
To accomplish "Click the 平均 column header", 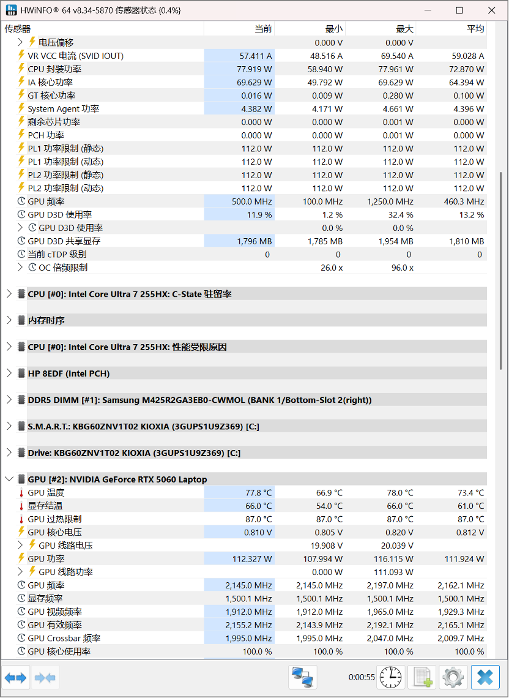I will coord(451,29).
